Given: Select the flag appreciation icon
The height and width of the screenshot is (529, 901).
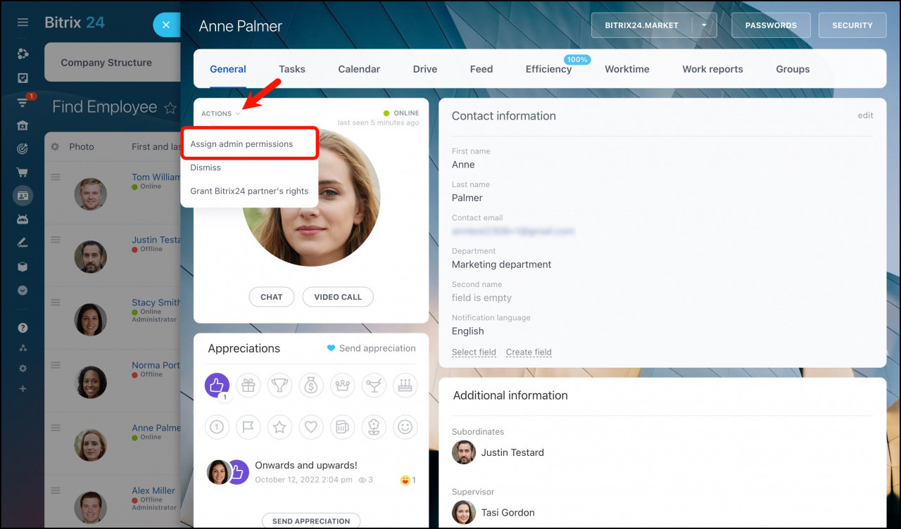Looking at the screenshot, I should click(248, 426).
